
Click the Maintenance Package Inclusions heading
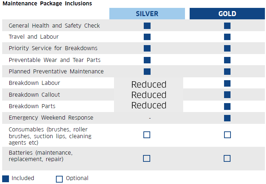click(x=47, y=3)
